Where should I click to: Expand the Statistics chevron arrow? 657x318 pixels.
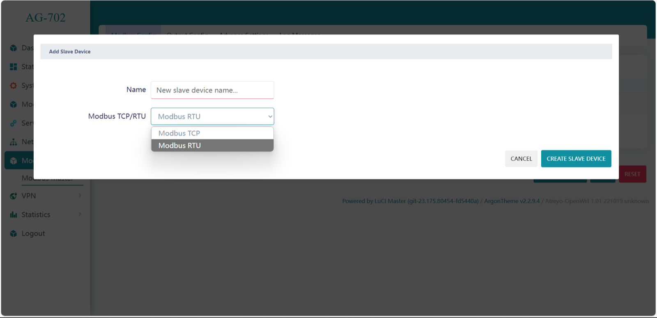click(80, 214)
